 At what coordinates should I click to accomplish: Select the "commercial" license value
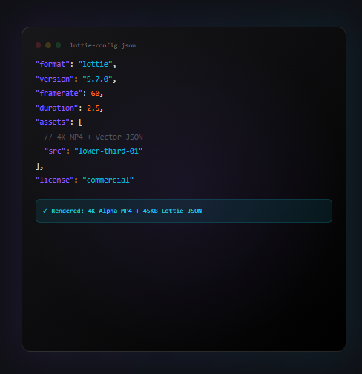click(108, 180)
